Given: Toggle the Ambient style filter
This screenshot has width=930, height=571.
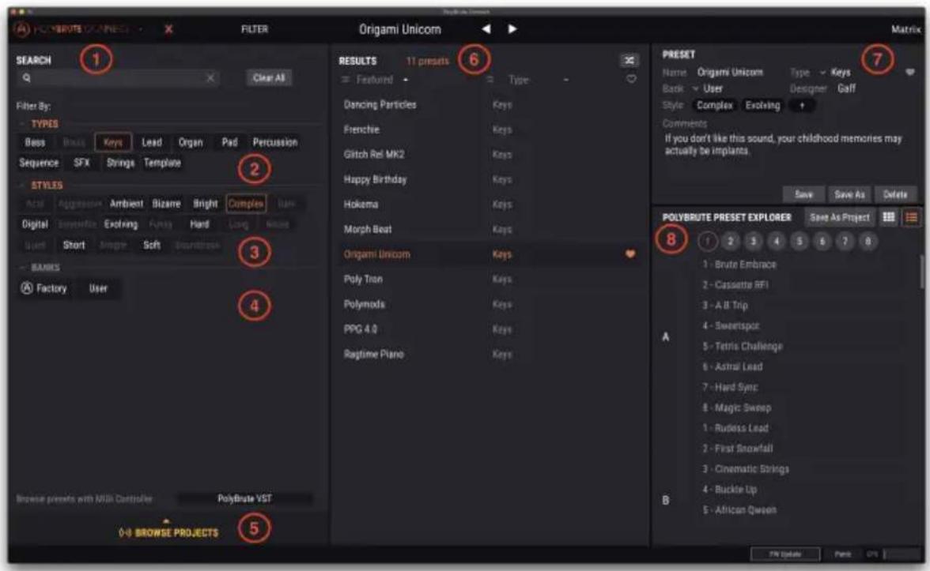Looking at the screenshot, I should coord(127,204).
